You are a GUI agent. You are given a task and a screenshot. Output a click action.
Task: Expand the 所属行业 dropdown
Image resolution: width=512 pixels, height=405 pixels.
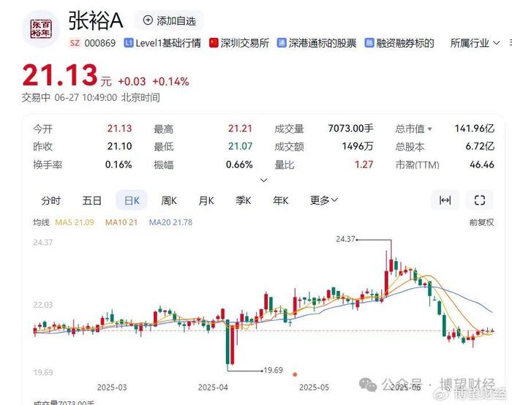click(x=475, y=42)
